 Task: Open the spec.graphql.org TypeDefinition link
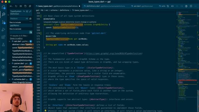point(114,54)
